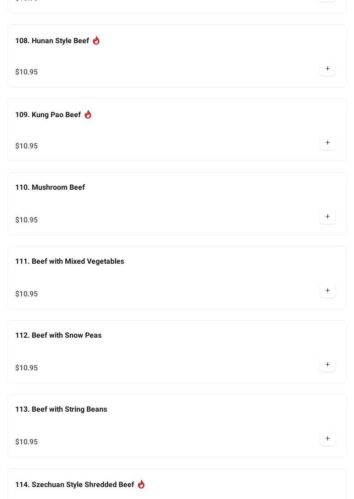Image resolution: width=354 pixels, height=499 pixels.
Task: Select 113. Beef with String Beans
Action: tap(61, 409)
